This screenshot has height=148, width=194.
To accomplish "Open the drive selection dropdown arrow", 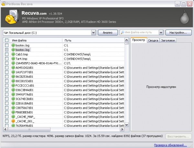I will pyautogui.click(x=93, y=33).
